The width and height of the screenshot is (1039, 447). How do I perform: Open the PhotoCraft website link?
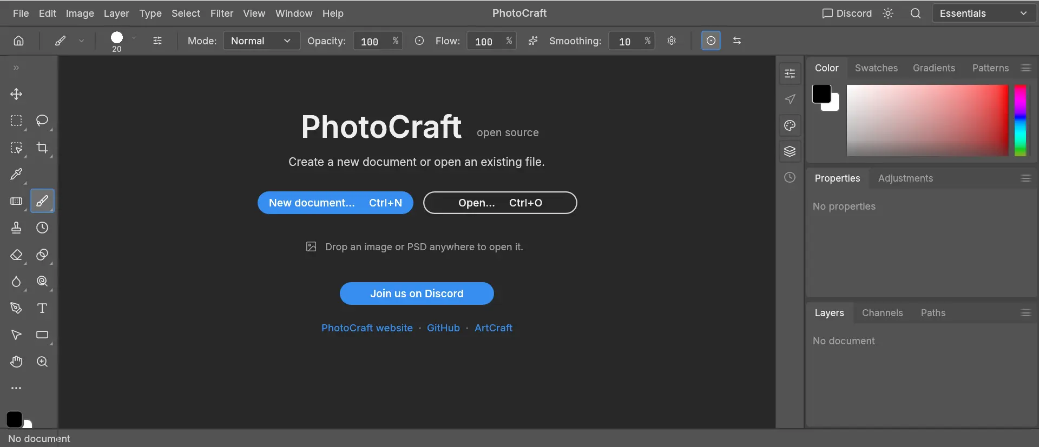[367, 328]
